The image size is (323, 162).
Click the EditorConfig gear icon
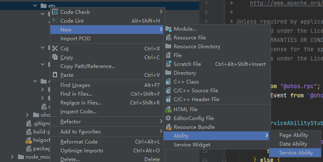tap(168, 118)
